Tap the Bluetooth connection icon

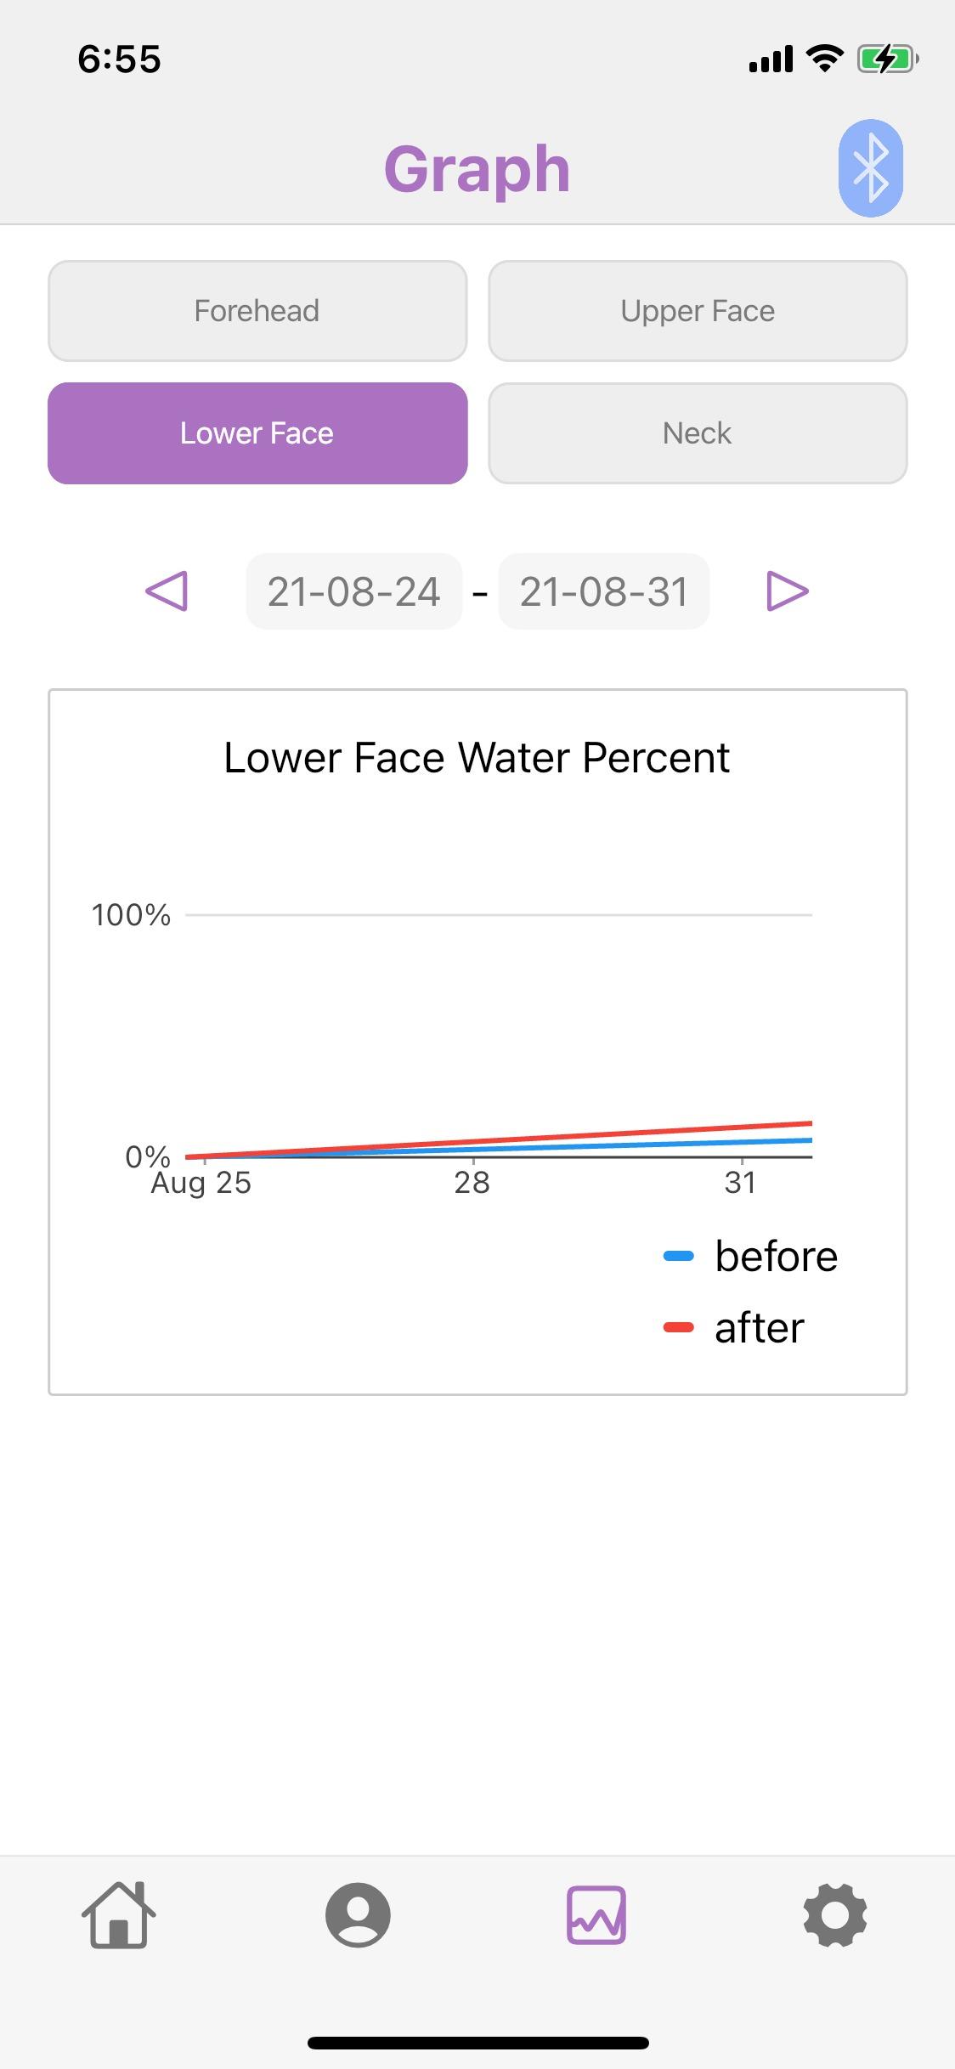coord(870,168)
